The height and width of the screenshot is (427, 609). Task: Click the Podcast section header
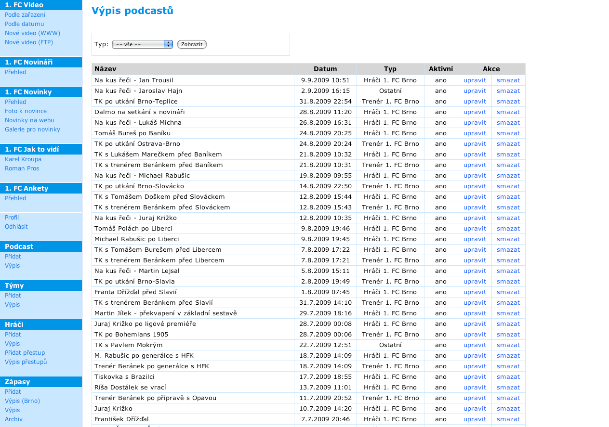(41, 246)
